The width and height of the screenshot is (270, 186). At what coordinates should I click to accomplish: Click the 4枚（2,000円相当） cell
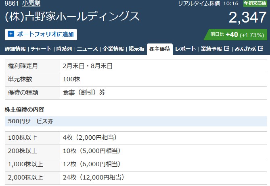coord(163,138)
